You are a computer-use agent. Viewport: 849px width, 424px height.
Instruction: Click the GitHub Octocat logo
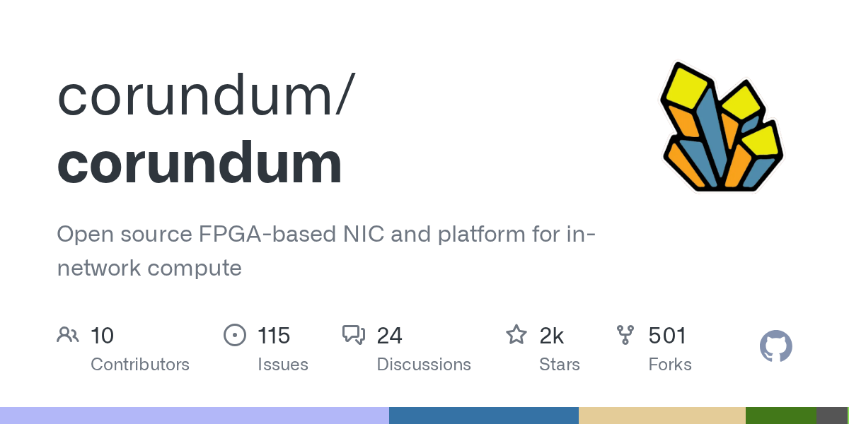coord(775,347)
